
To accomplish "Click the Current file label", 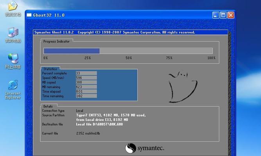I will coord(50,133).
